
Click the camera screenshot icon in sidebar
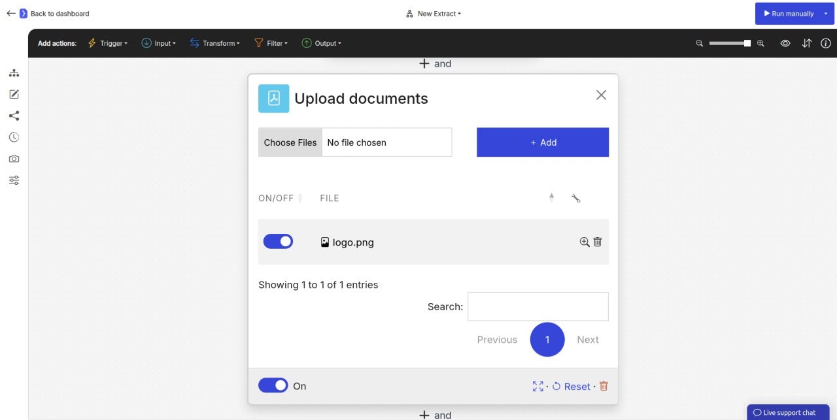[x=14, y=158]
